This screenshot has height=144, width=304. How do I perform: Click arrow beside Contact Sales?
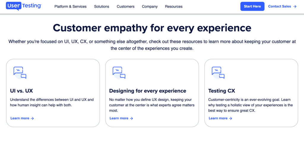[295, 6]
